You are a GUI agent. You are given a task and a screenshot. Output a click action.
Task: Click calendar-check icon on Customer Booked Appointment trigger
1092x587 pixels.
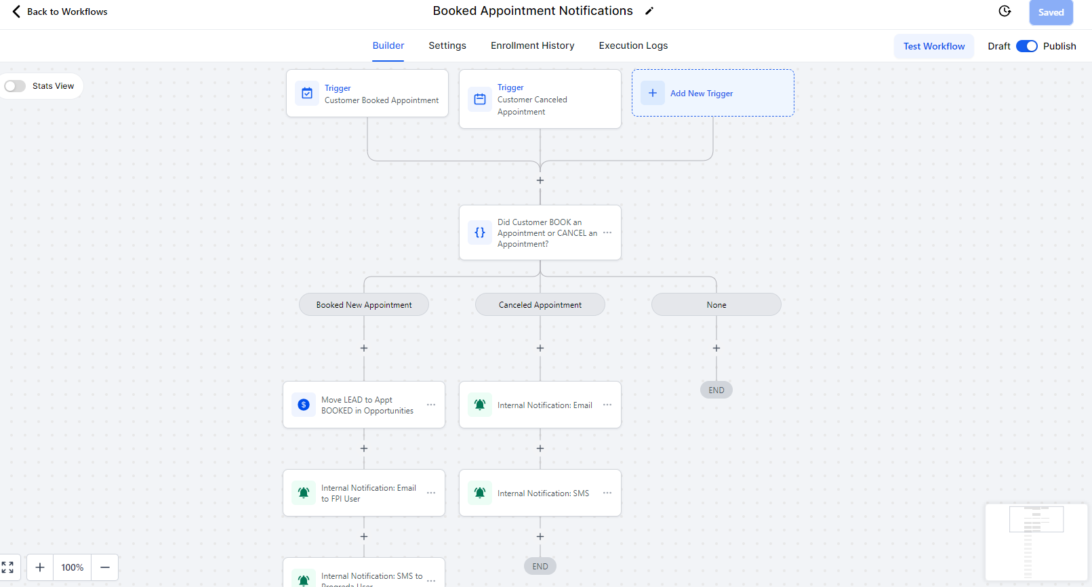coord(307,94)
